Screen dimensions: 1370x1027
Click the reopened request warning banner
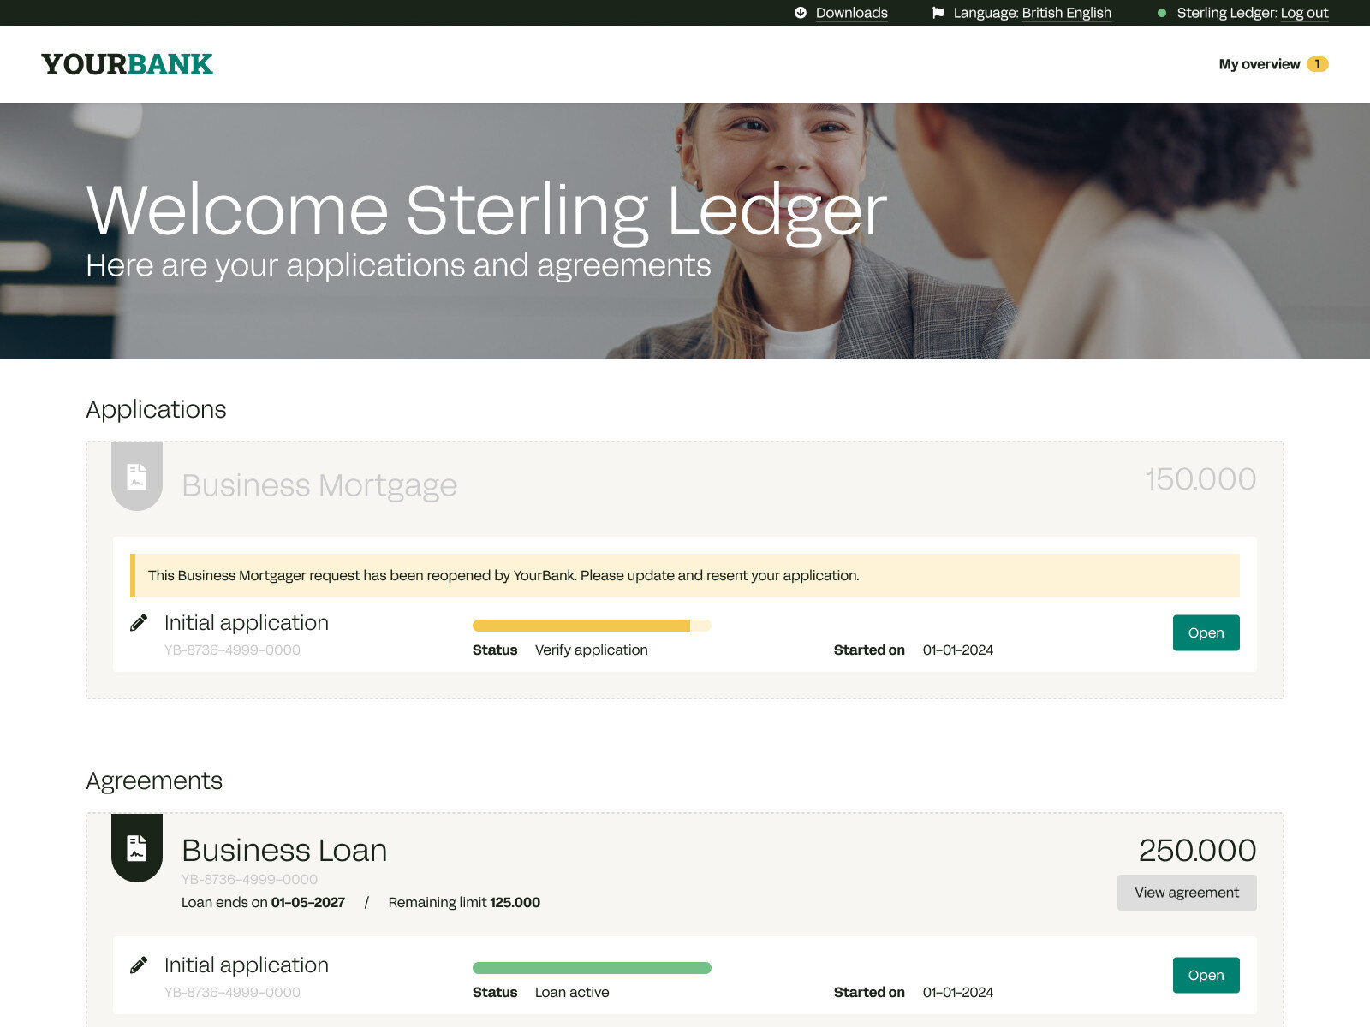click(685, 575)
